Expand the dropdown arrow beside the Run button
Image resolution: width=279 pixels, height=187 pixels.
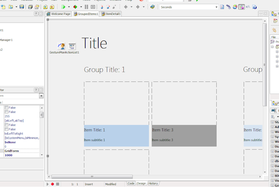(x=69, y=7)
